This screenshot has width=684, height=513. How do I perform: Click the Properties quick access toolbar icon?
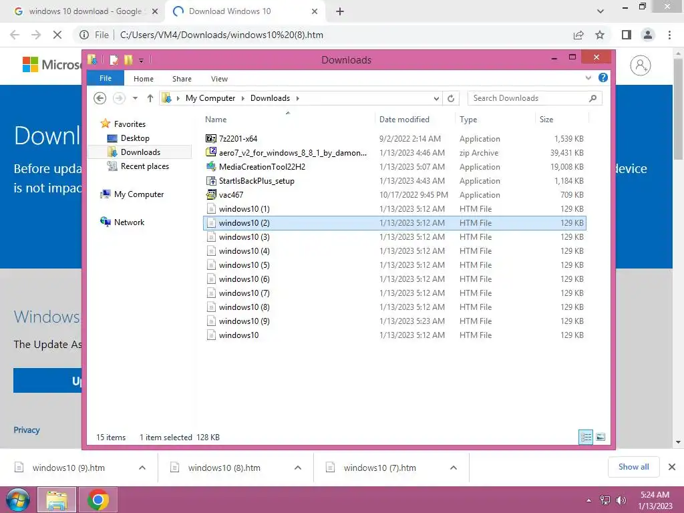coord(114,59)
